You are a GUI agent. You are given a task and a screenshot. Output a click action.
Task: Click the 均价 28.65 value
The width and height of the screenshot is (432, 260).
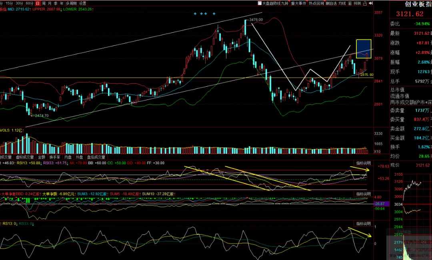[x=424, y=156]
